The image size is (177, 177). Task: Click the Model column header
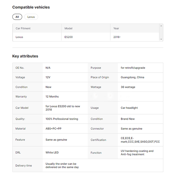pos(68,28)
